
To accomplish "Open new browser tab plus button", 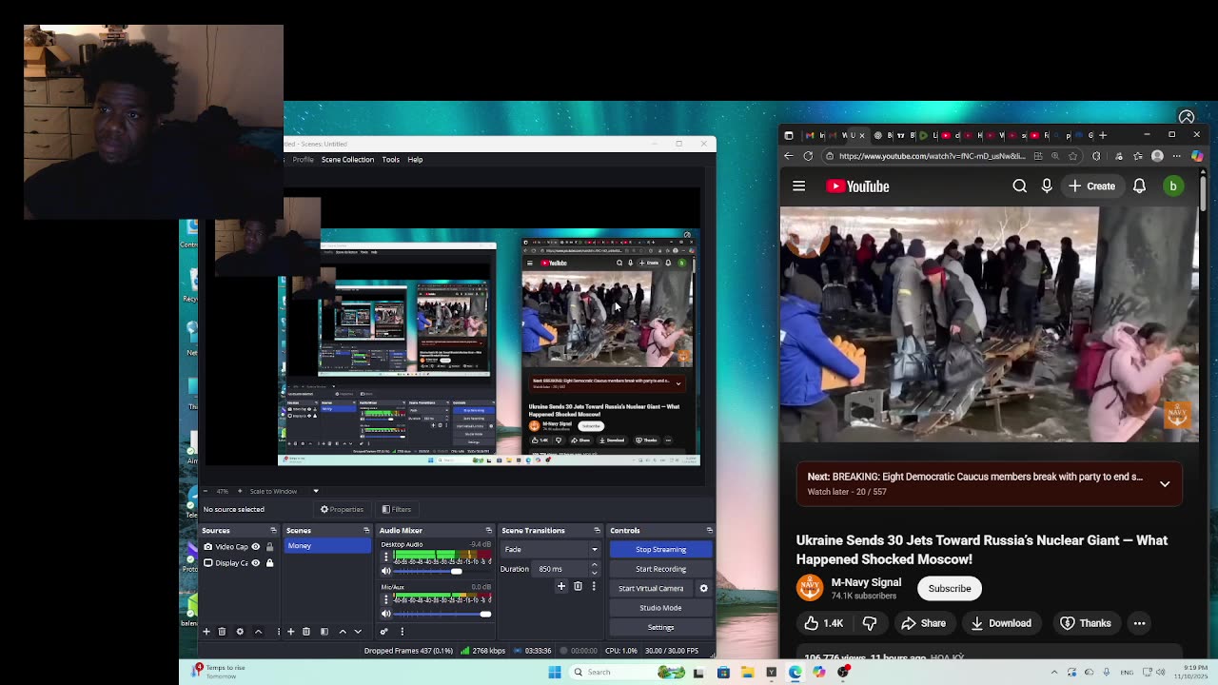I will coord(1104,135).
